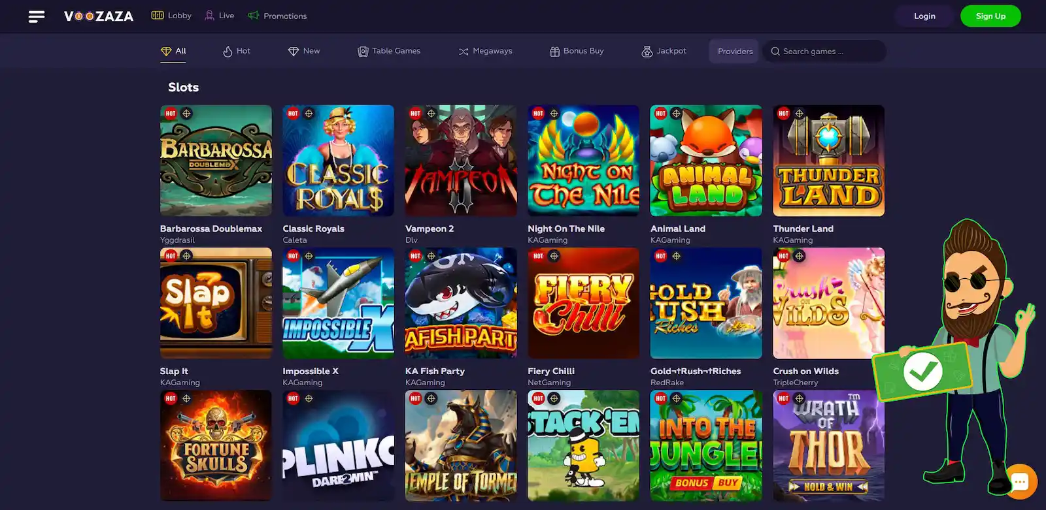1046x510 pixels.
Task: Click the Caleta provider name
Action: click(295, 240)
